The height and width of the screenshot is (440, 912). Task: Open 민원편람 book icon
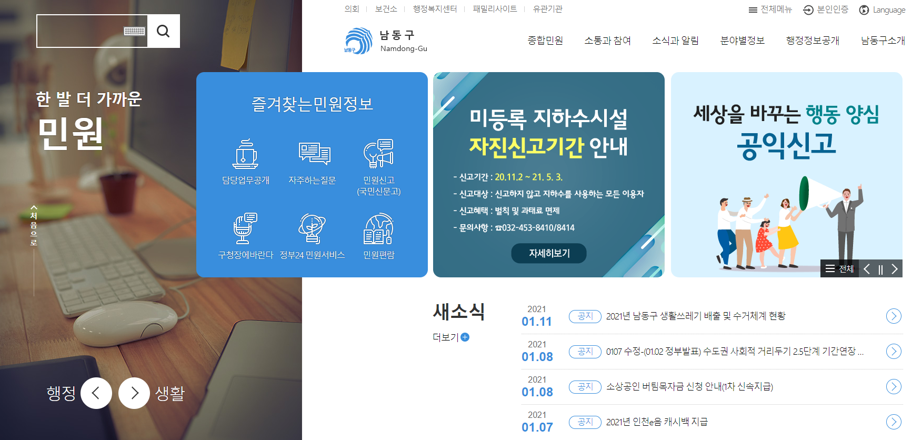coord(378,228)
